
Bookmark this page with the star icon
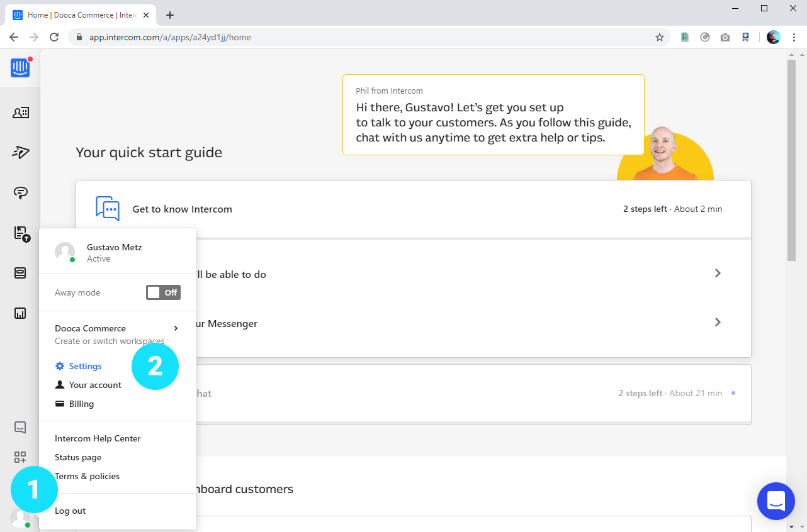tap(660, 37)
